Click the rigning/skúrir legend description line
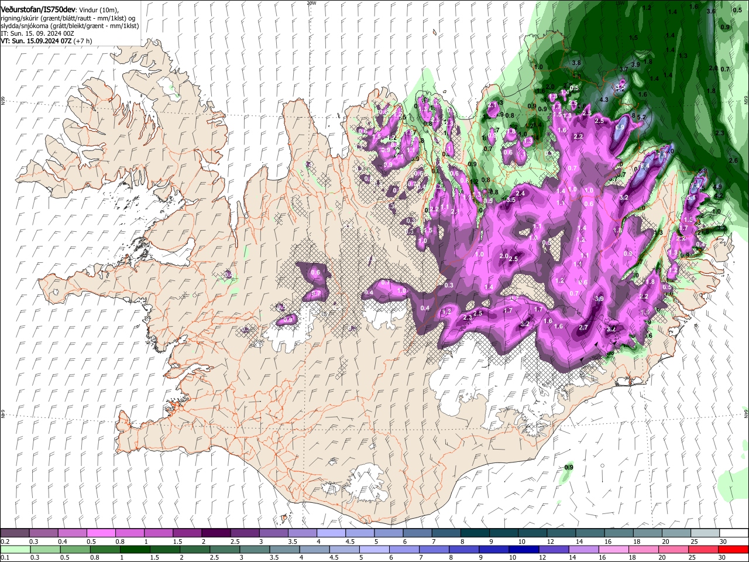This screenshot has width=749, height=562. (67, 18)
